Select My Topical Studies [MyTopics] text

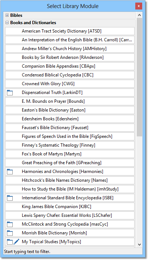pos(51,242)
